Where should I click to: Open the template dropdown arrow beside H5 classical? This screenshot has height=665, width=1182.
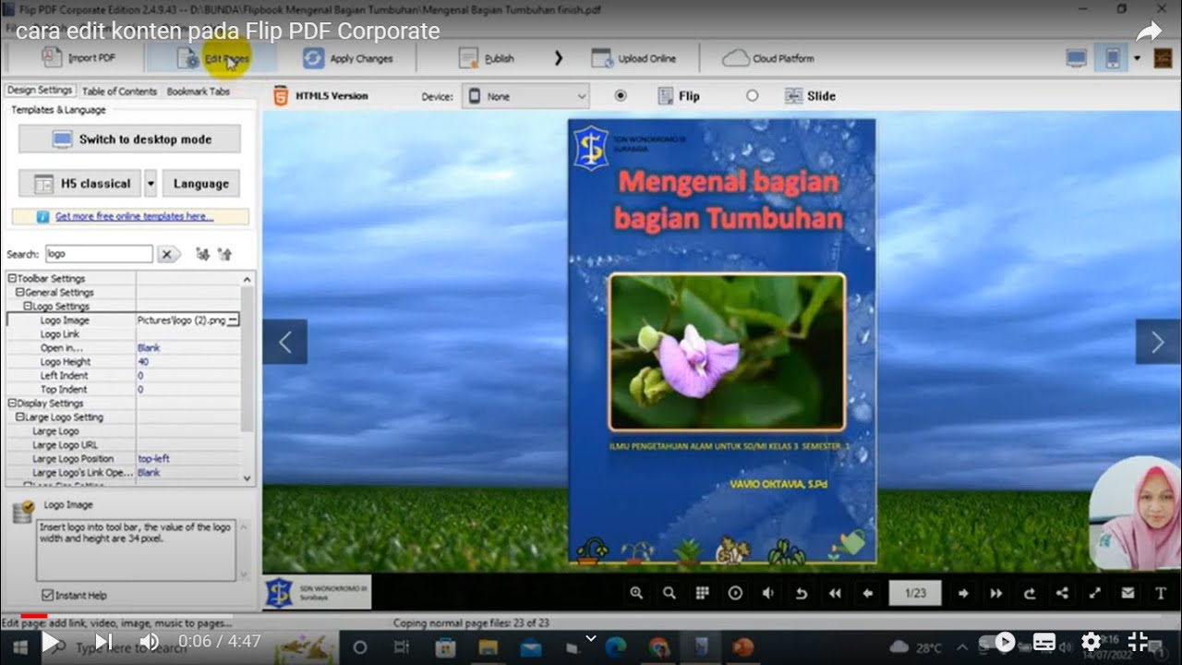151,184
